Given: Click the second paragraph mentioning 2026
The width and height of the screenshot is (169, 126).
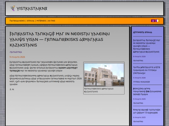Looking at the screenshot, I should pyautogui.click(x=46, y=80).
